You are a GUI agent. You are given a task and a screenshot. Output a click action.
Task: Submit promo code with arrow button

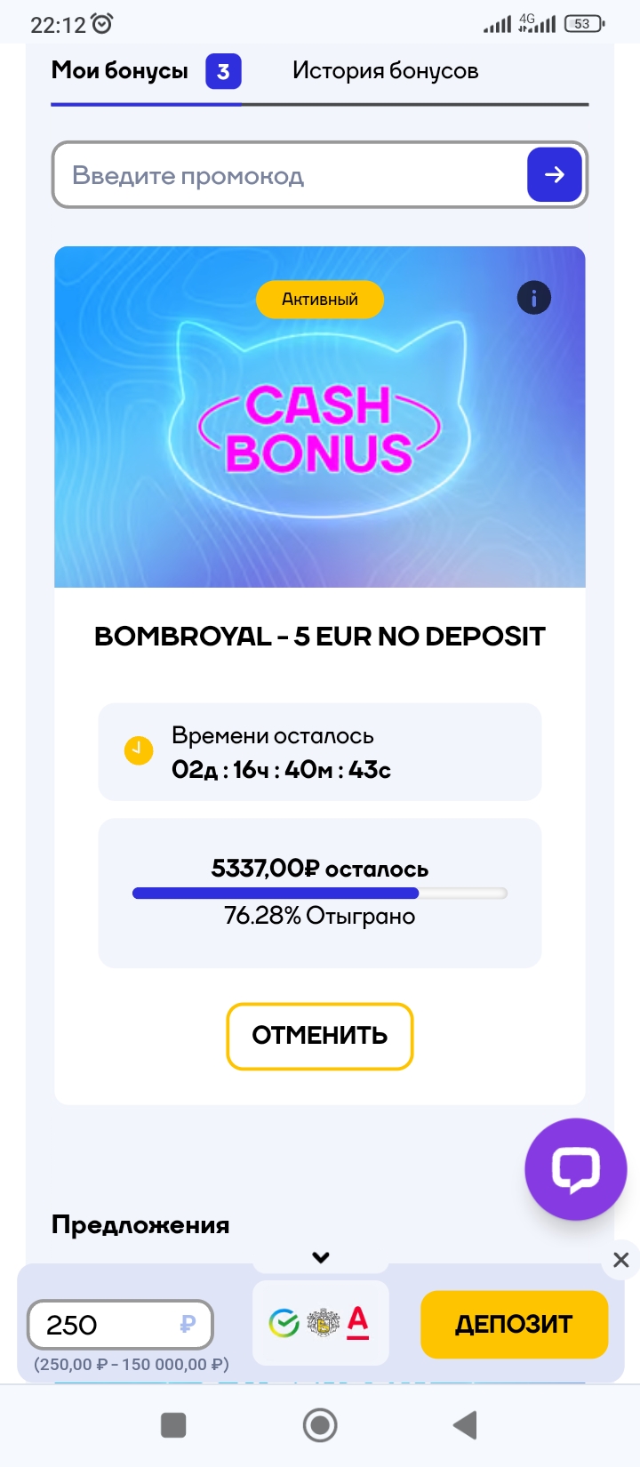click(554, 175)
